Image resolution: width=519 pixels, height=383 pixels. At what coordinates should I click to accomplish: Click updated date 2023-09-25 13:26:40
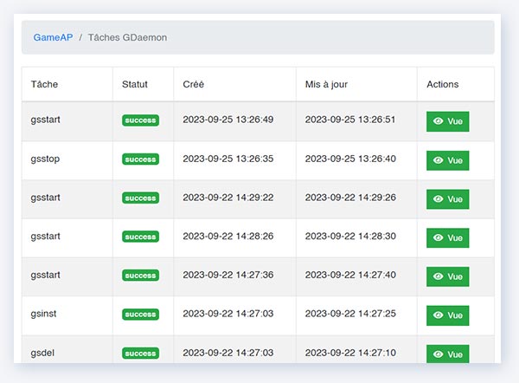click(x=350, y=159)
